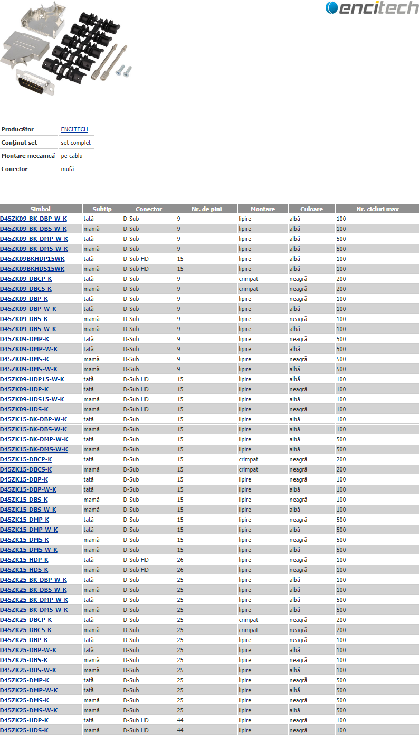Image resolution: width=419 pixels, height=735 pixels.
Task: Open product D45ZK09-DMS-K
Action: pos(25,359)
